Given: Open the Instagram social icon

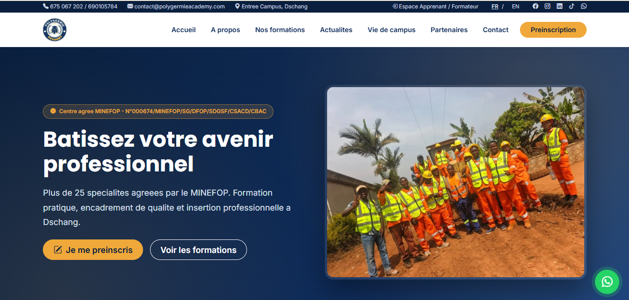Looking at the screenshot, I should pos(547,7).
